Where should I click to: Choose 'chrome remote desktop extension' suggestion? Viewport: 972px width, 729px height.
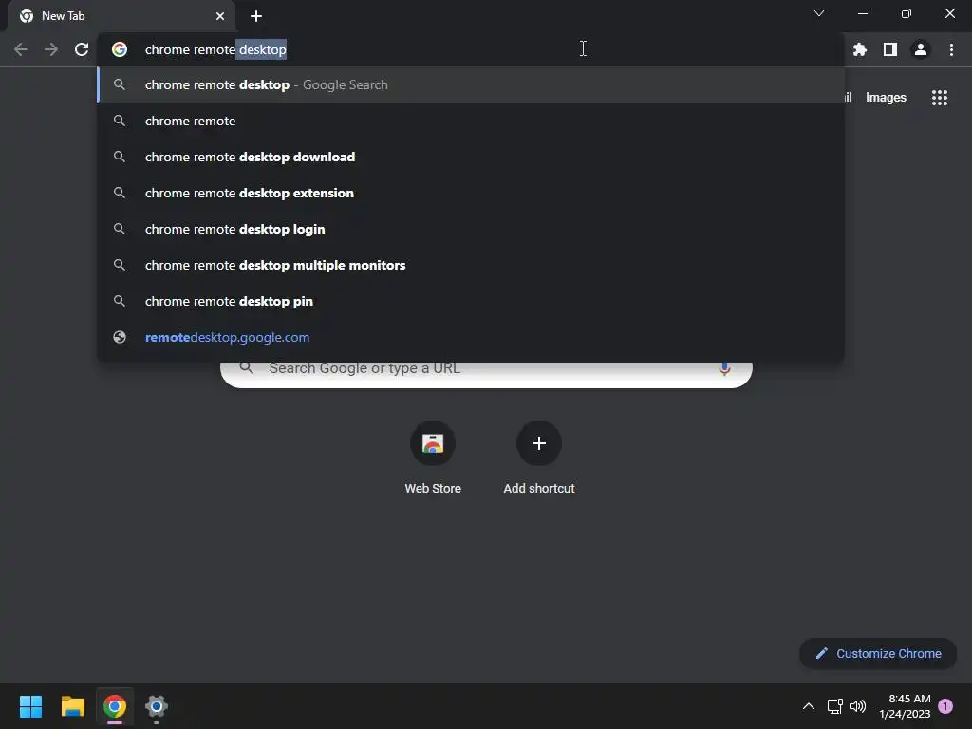pyautogui.click(x=471, y=193)
